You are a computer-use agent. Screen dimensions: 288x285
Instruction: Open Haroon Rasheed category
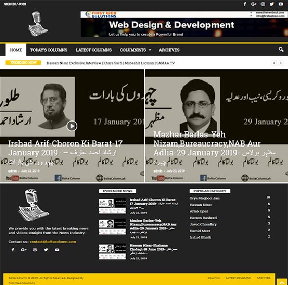(x=203, y=218)
